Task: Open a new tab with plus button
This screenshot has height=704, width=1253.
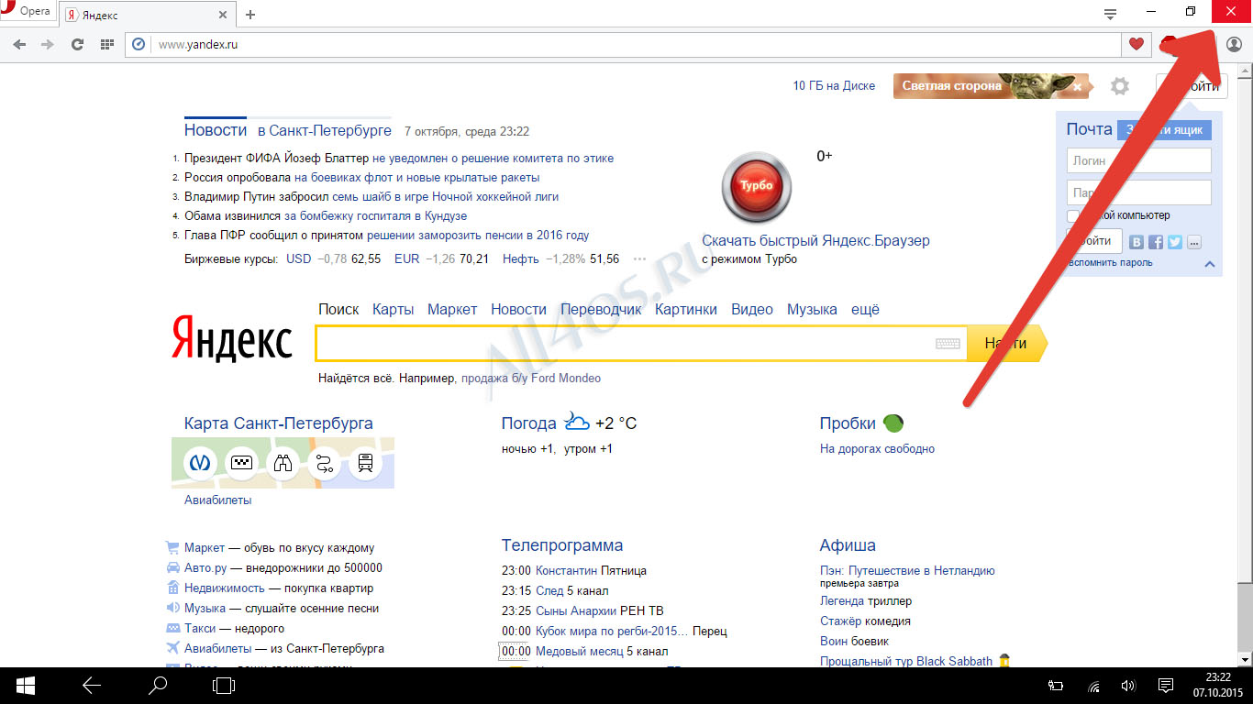Action: (x=250, y=15)
